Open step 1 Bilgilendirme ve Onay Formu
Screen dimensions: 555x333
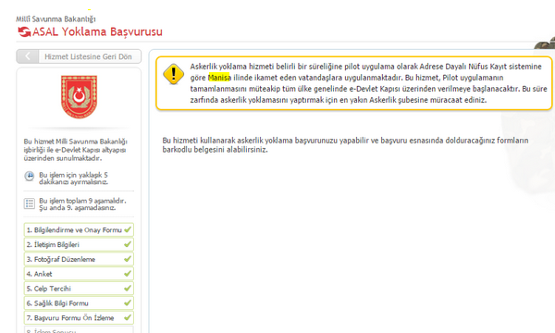pyautogui.click(x=79, y=229)
